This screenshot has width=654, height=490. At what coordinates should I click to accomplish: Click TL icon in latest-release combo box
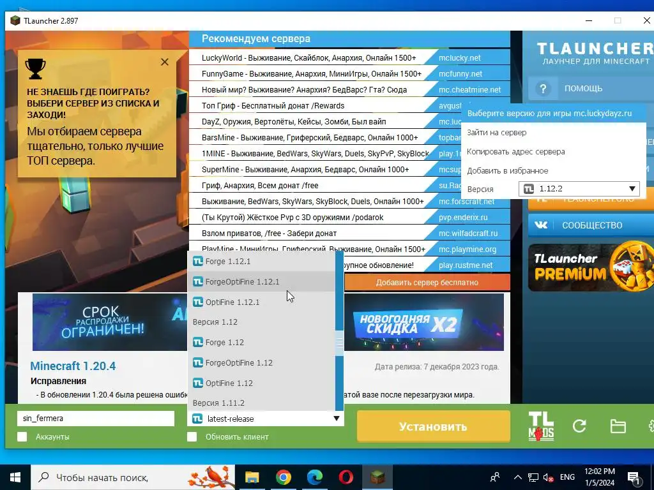click(198, 419)
